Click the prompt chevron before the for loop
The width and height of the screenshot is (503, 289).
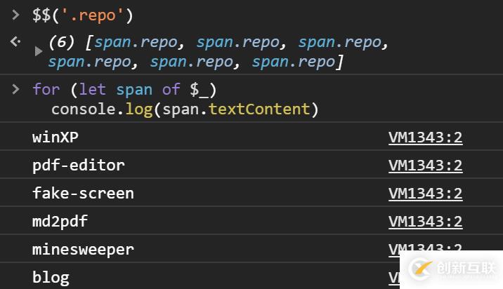(15, 89)
